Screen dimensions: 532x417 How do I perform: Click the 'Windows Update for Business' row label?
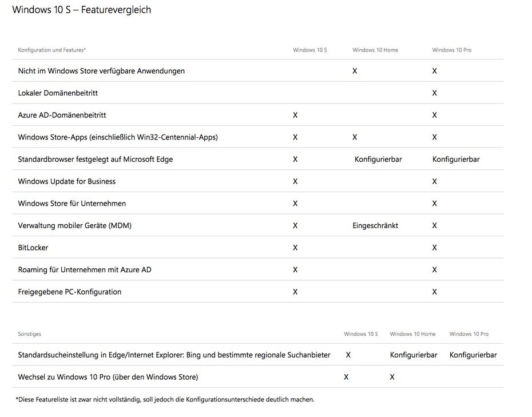coord(67,181)
